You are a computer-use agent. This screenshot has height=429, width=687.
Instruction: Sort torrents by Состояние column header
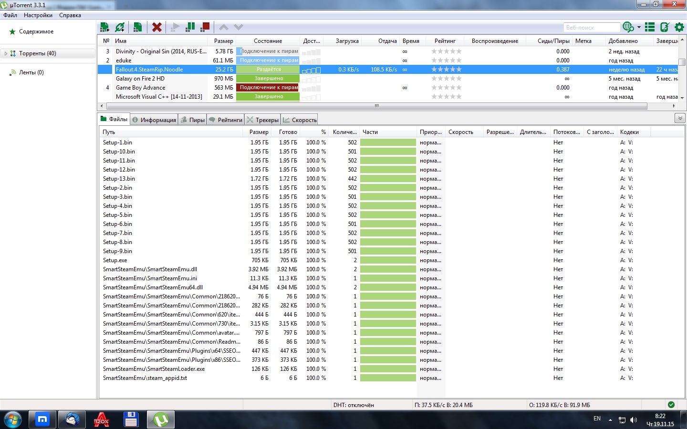268,41
